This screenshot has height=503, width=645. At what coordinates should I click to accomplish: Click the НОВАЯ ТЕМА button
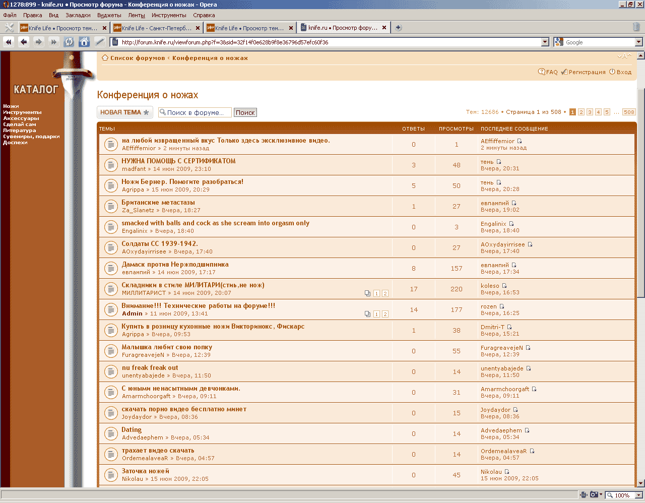coord(124,112)
